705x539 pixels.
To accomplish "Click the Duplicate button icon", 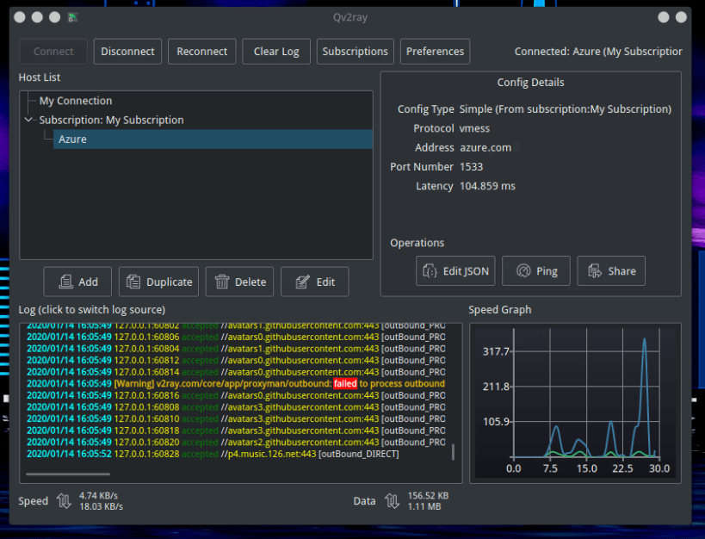I will pyautogui.click(x=133, y=282).
